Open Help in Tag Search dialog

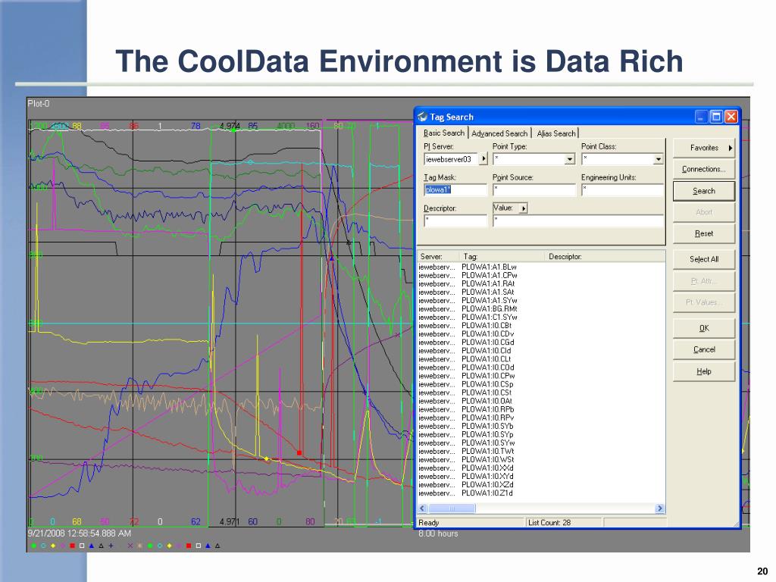pos(704,371)
